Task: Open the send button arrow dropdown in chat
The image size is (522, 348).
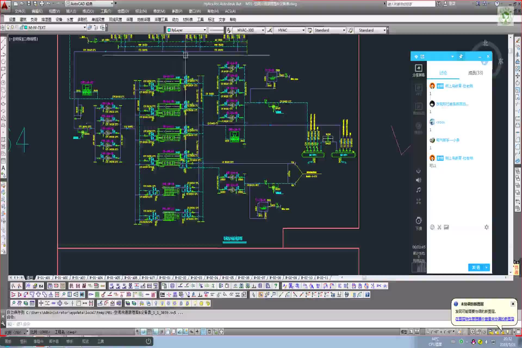Action: 486,268
